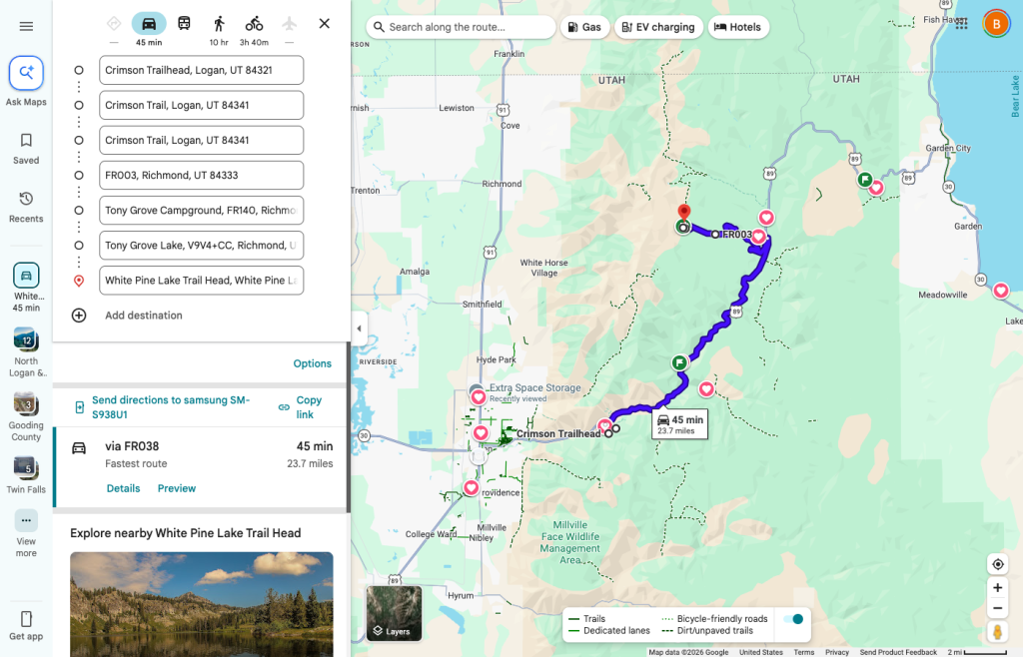Select Cycling travel mode
The width and height of the screenshot is (1023, 657).
[x=254, y=24]
